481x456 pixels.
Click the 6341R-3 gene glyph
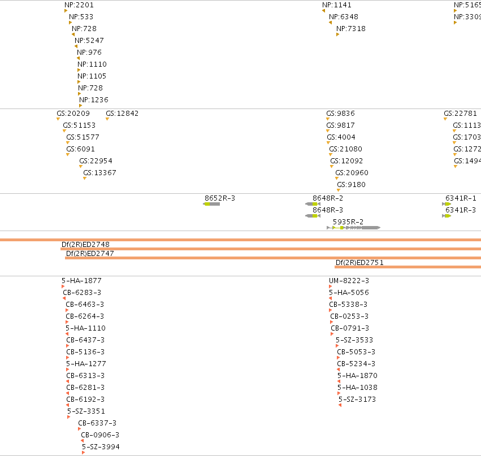(x=447, y=216)
